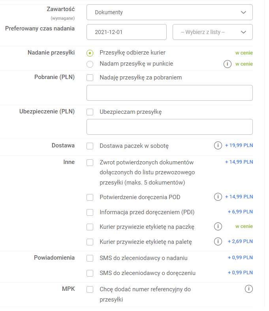
Task: Click info icon for Saturday delivery option
Action: coord(218,145)
